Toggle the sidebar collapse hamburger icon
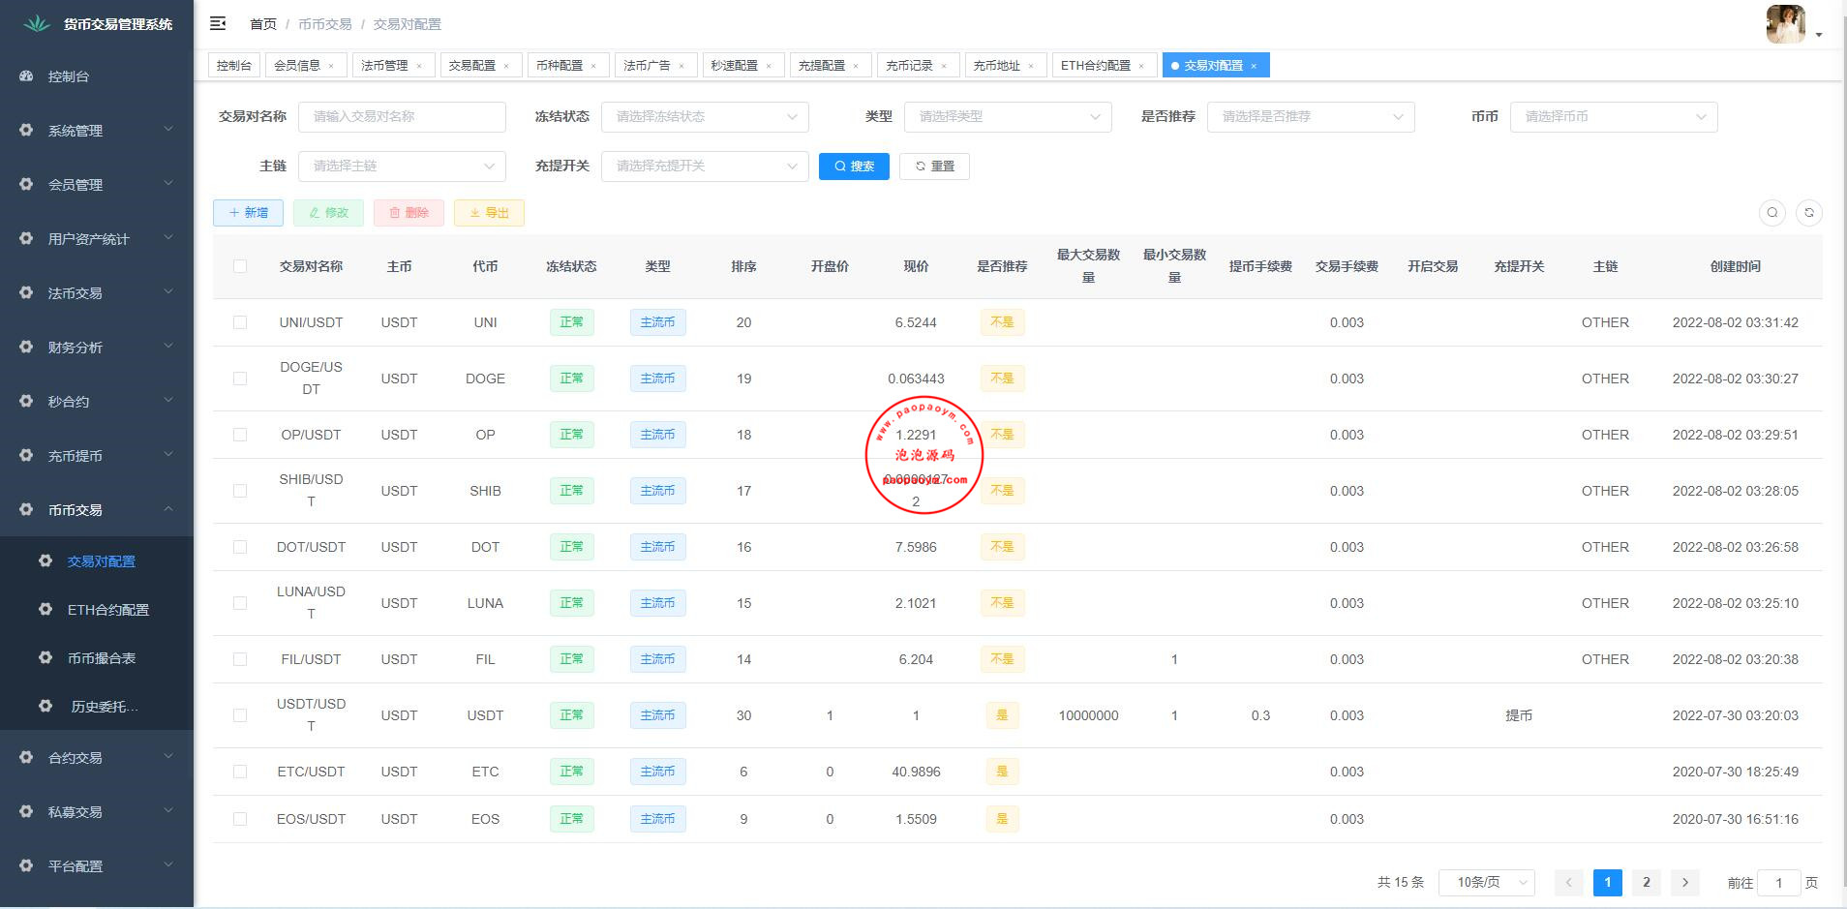Image resolution: width=1847 pixels, height=909 pixels. point(218,23)
